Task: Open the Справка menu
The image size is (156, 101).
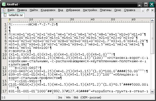Action: click(x=130, y=10)
